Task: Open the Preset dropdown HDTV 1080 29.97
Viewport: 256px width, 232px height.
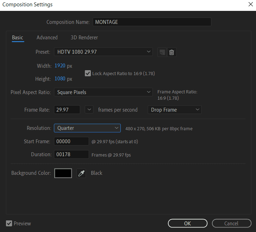Action: [x=103, y=52]
